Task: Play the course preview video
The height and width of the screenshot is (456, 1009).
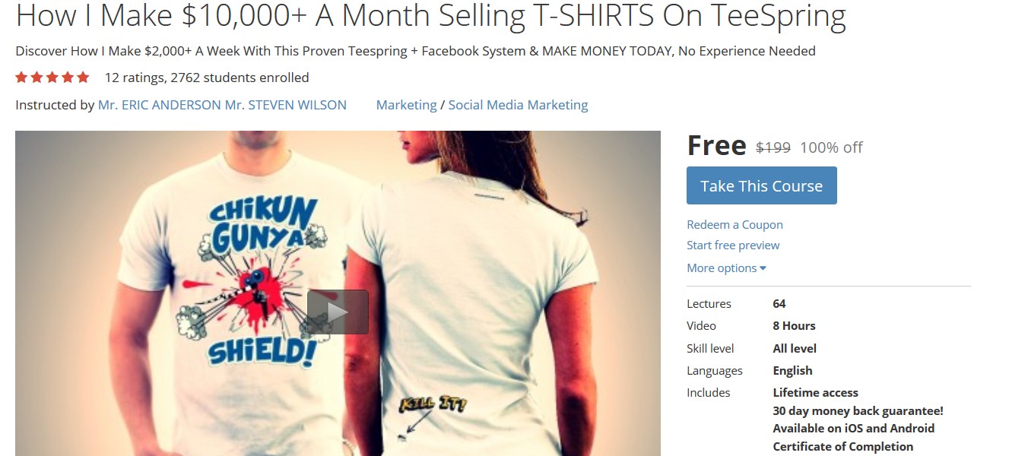Action: pos(338,312)
